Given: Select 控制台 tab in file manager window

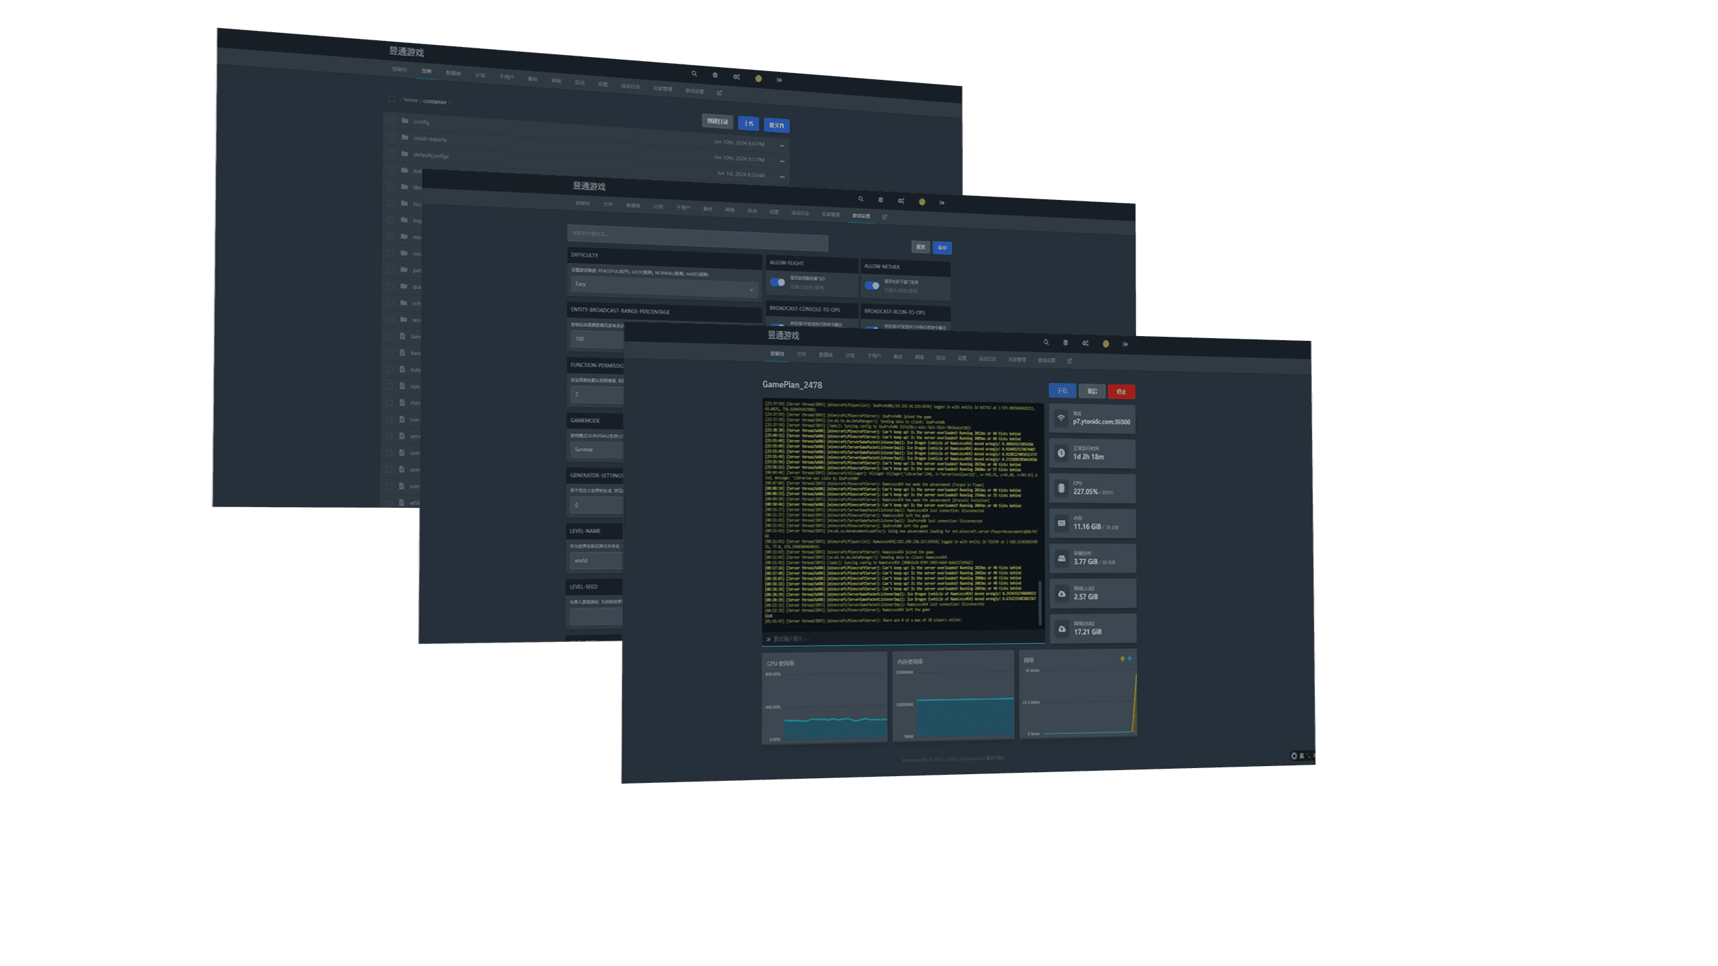Looking at the screenshot, I should pyautogui.click(x=399, y=69).
